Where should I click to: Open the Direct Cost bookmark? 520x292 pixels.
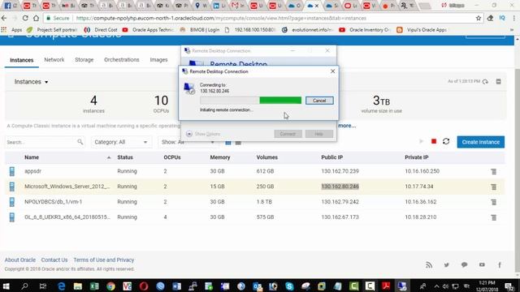point(101,30)
